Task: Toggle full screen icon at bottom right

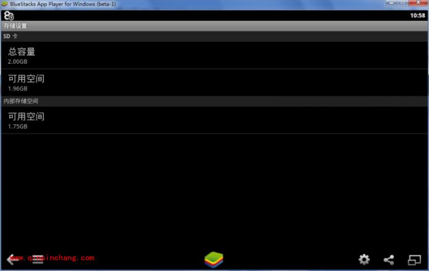Action: 414,260
